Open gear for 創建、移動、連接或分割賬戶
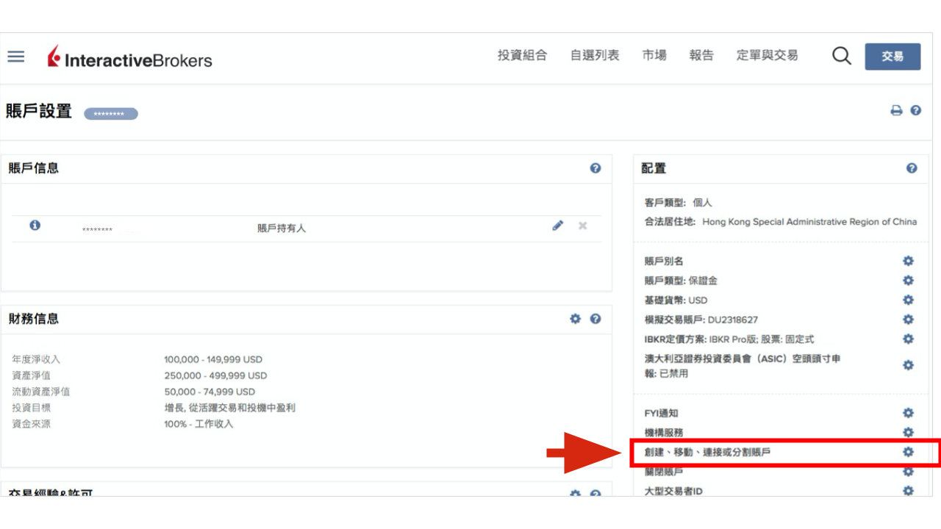The height and width of the screenshot is (529, 941). click(x=908, y=452)
